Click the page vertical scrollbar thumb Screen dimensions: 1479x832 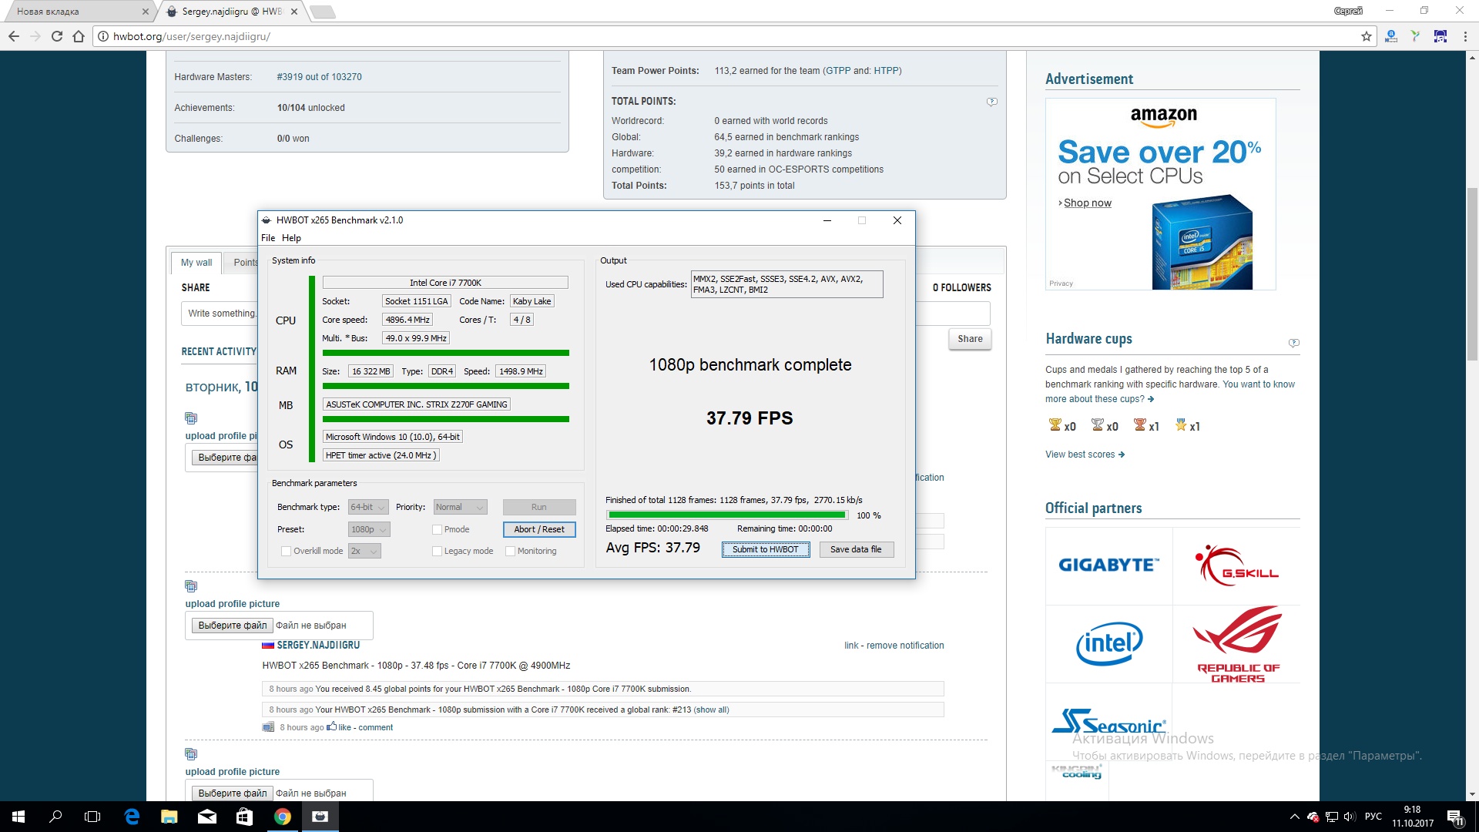click(1472, 274)
